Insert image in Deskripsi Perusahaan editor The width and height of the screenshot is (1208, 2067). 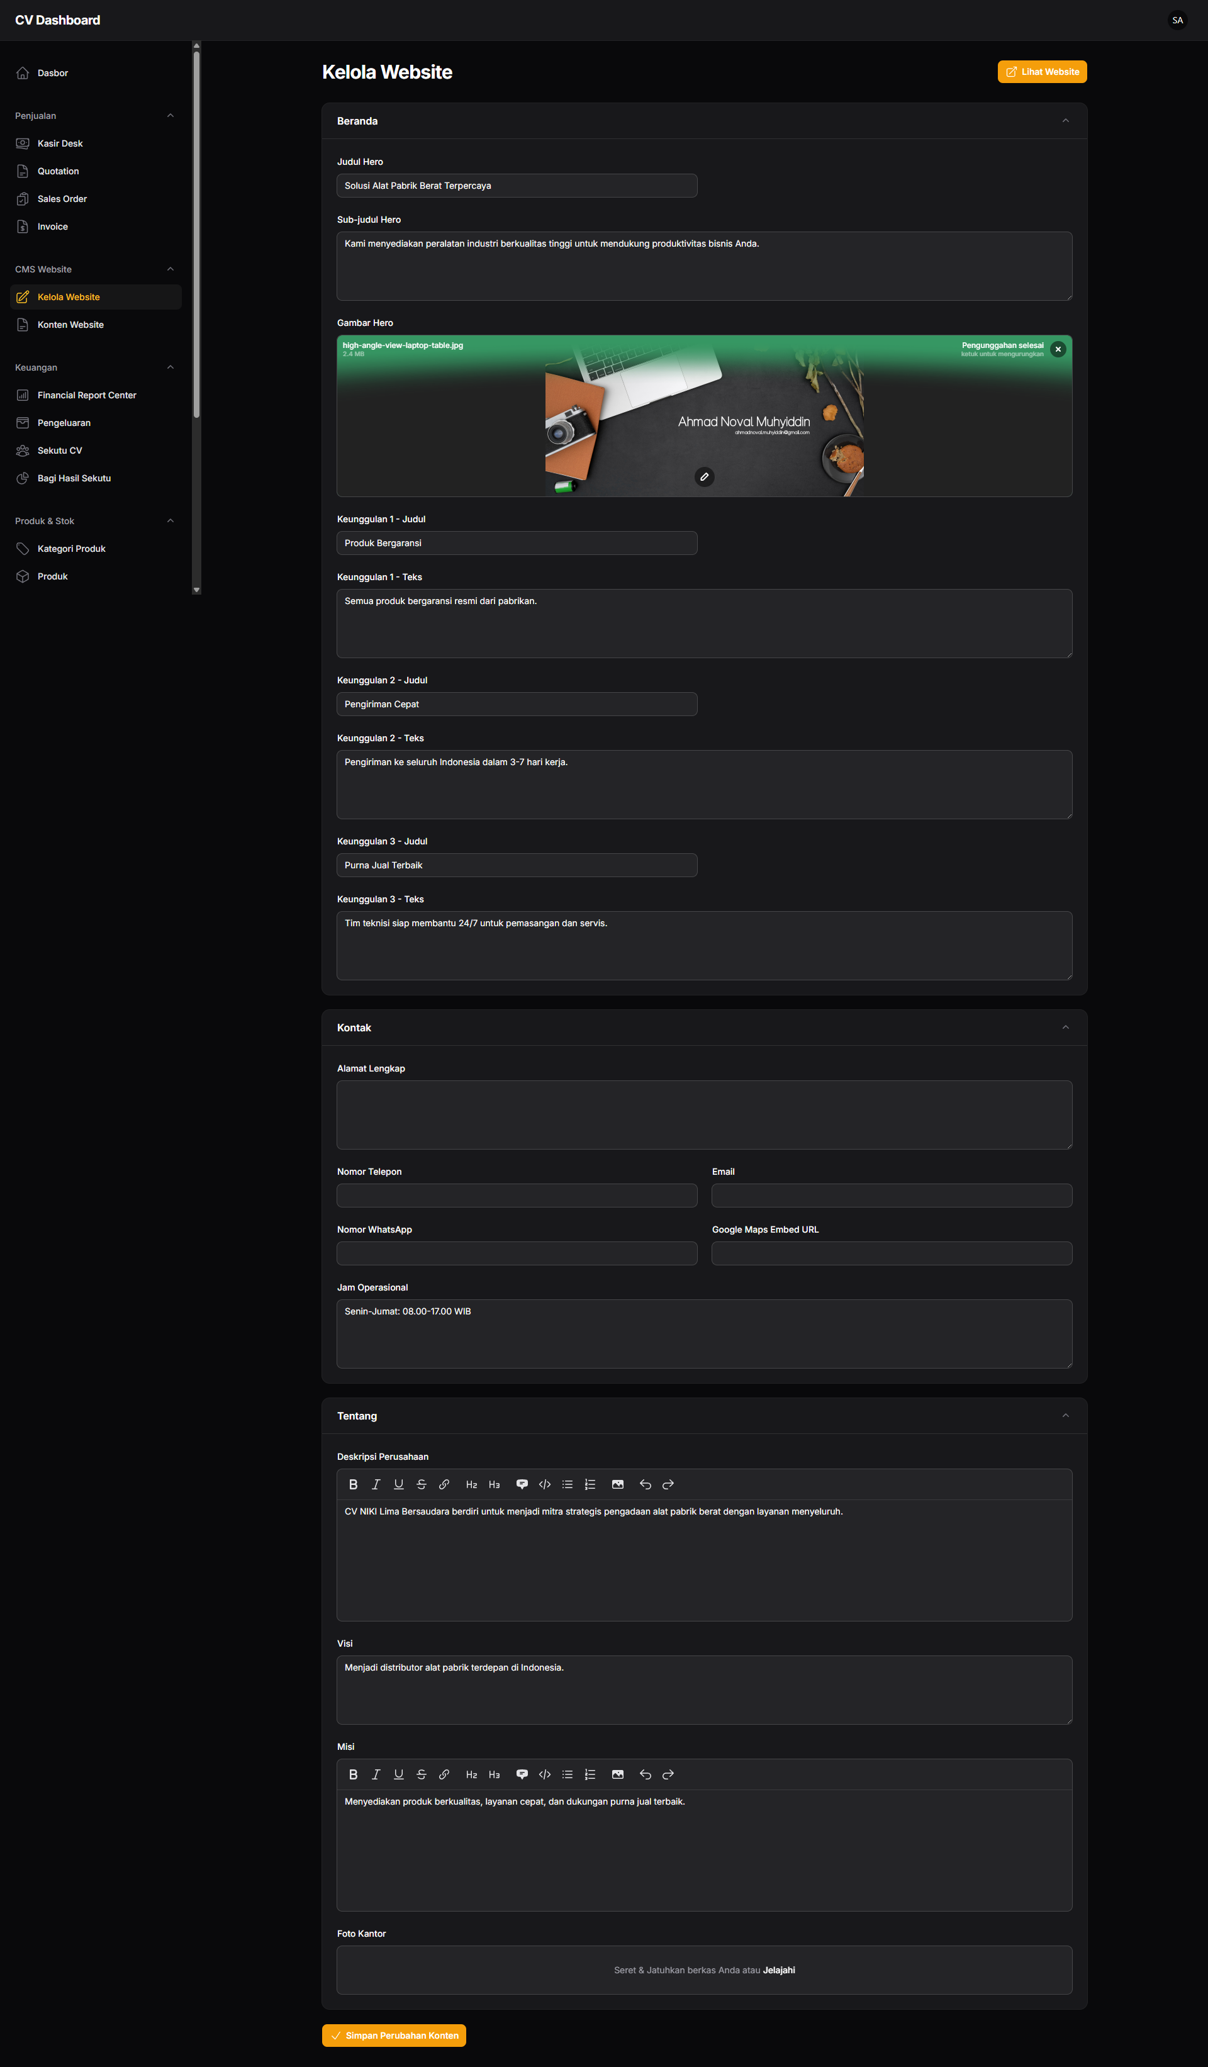coord(618,1484)
